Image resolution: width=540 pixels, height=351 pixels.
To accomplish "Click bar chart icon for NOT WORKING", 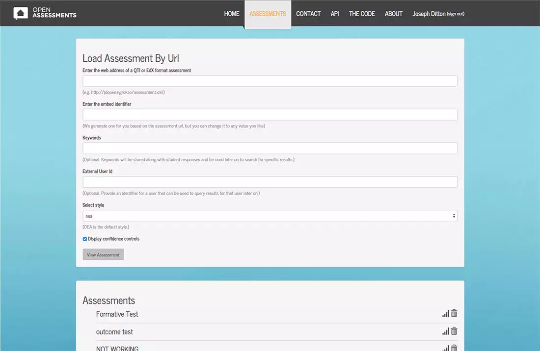I will pyautogui.click(x=445, y=348).
